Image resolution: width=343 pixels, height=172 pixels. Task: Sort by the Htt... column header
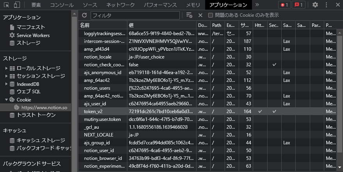coord(260,25)
